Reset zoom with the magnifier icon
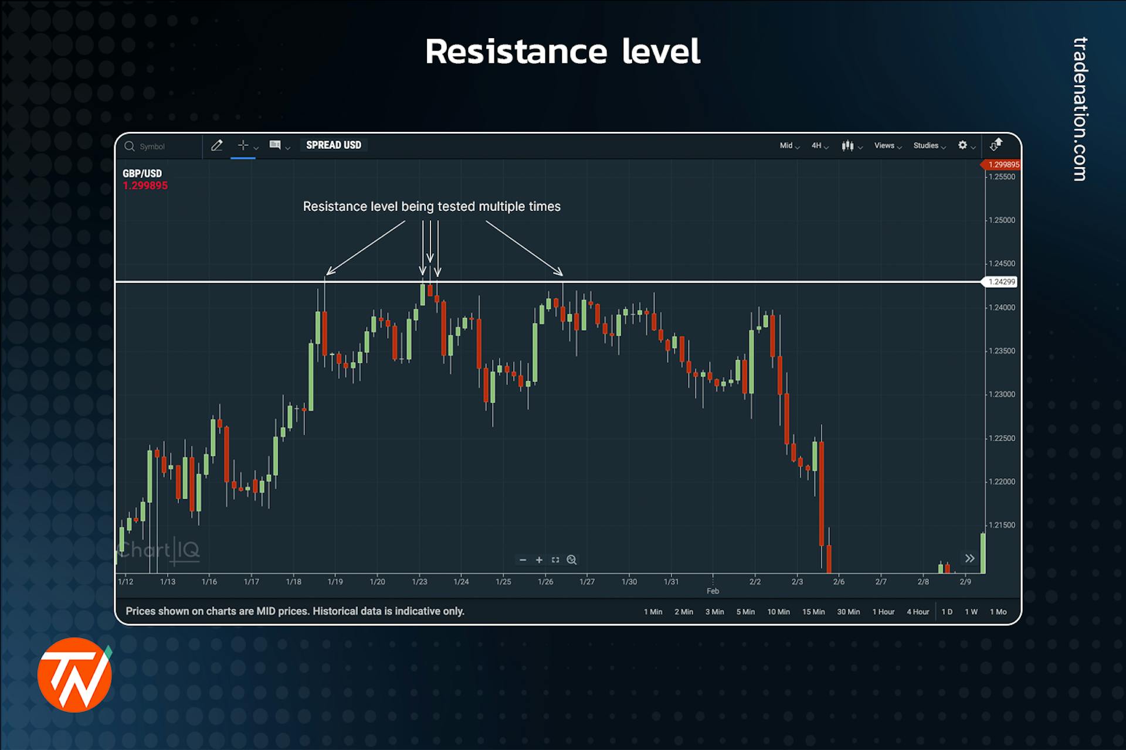1126x750 pixels. click(571, 560)
